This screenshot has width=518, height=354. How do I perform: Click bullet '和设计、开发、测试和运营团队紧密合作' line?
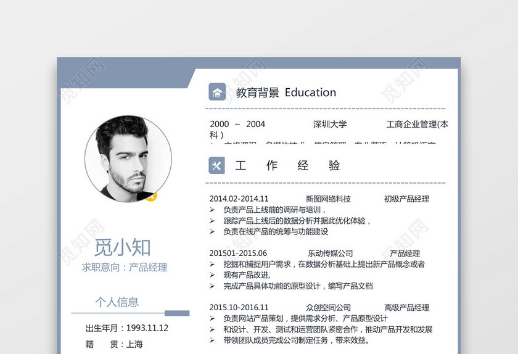coord(327,329)
